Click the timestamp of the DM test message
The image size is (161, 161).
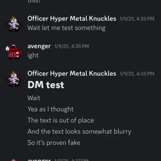[137, 74]
